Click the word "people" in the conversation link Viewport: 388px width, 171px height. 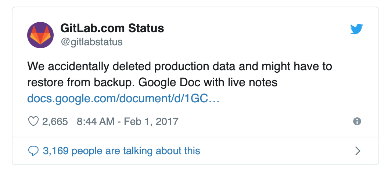86,151
